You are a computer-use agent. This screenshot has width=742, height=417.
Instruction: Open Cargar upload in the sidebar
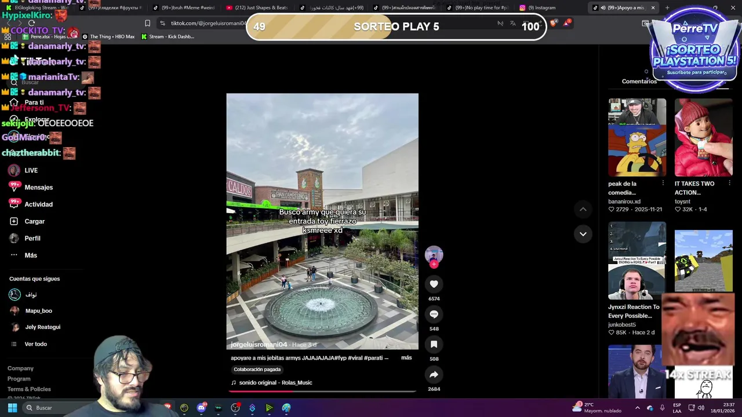pos(34,221)
